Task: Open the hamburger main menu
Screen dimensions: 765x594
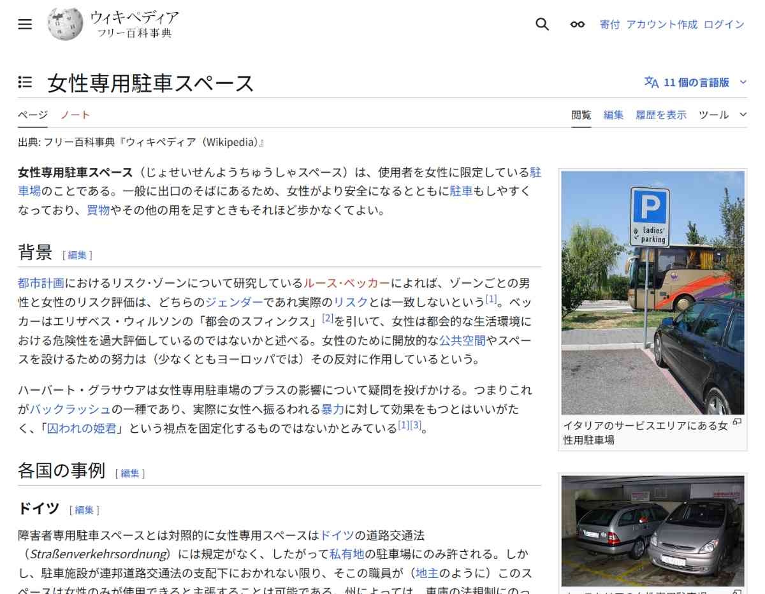Action: coord(25,24)
